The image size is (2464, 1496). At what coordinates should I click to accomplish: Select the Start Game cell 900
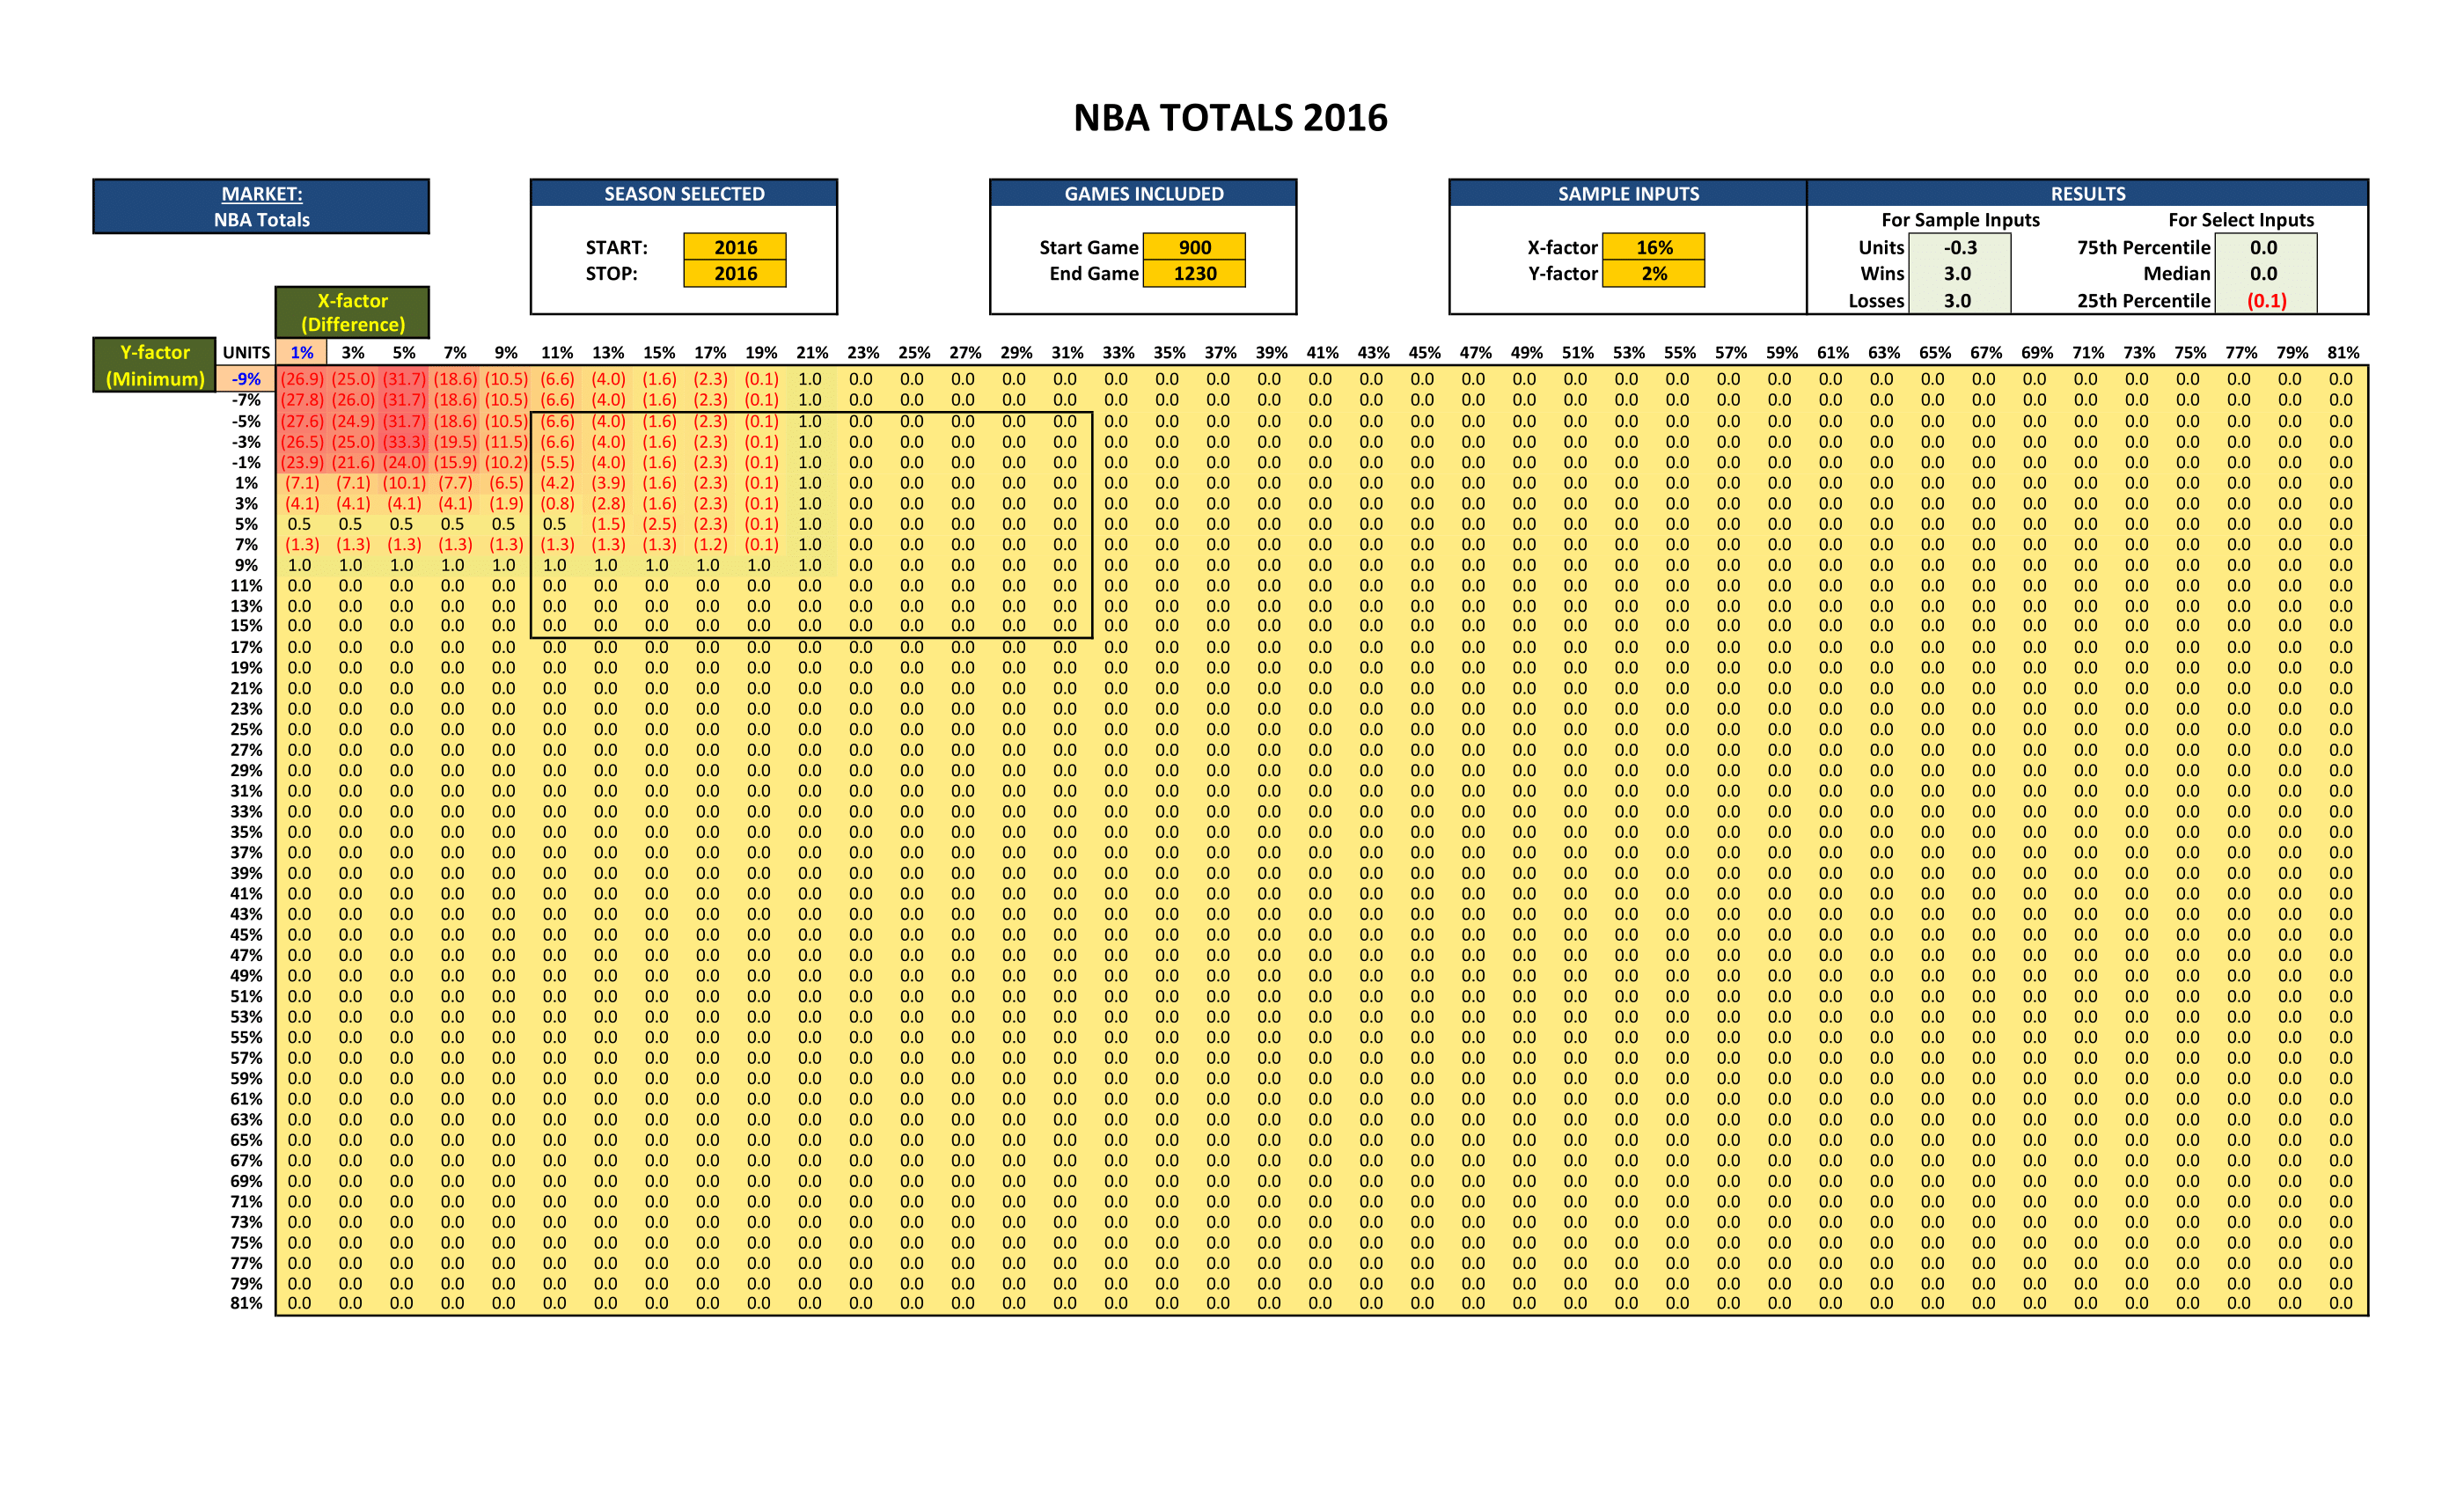point(1194,247)
